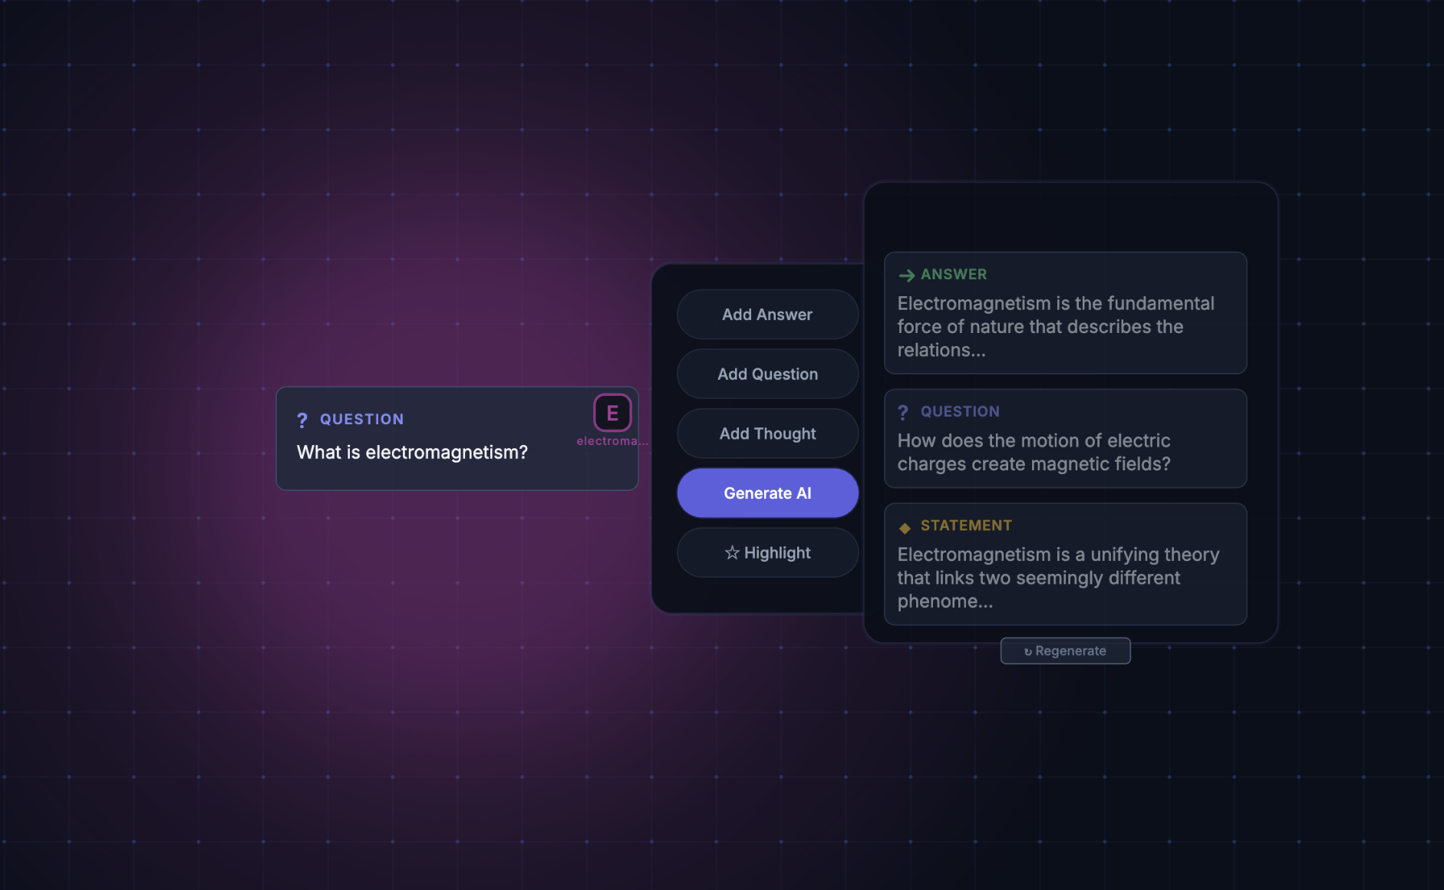Select the purple Generate AI color-filled control

click(x=767, y=493)
